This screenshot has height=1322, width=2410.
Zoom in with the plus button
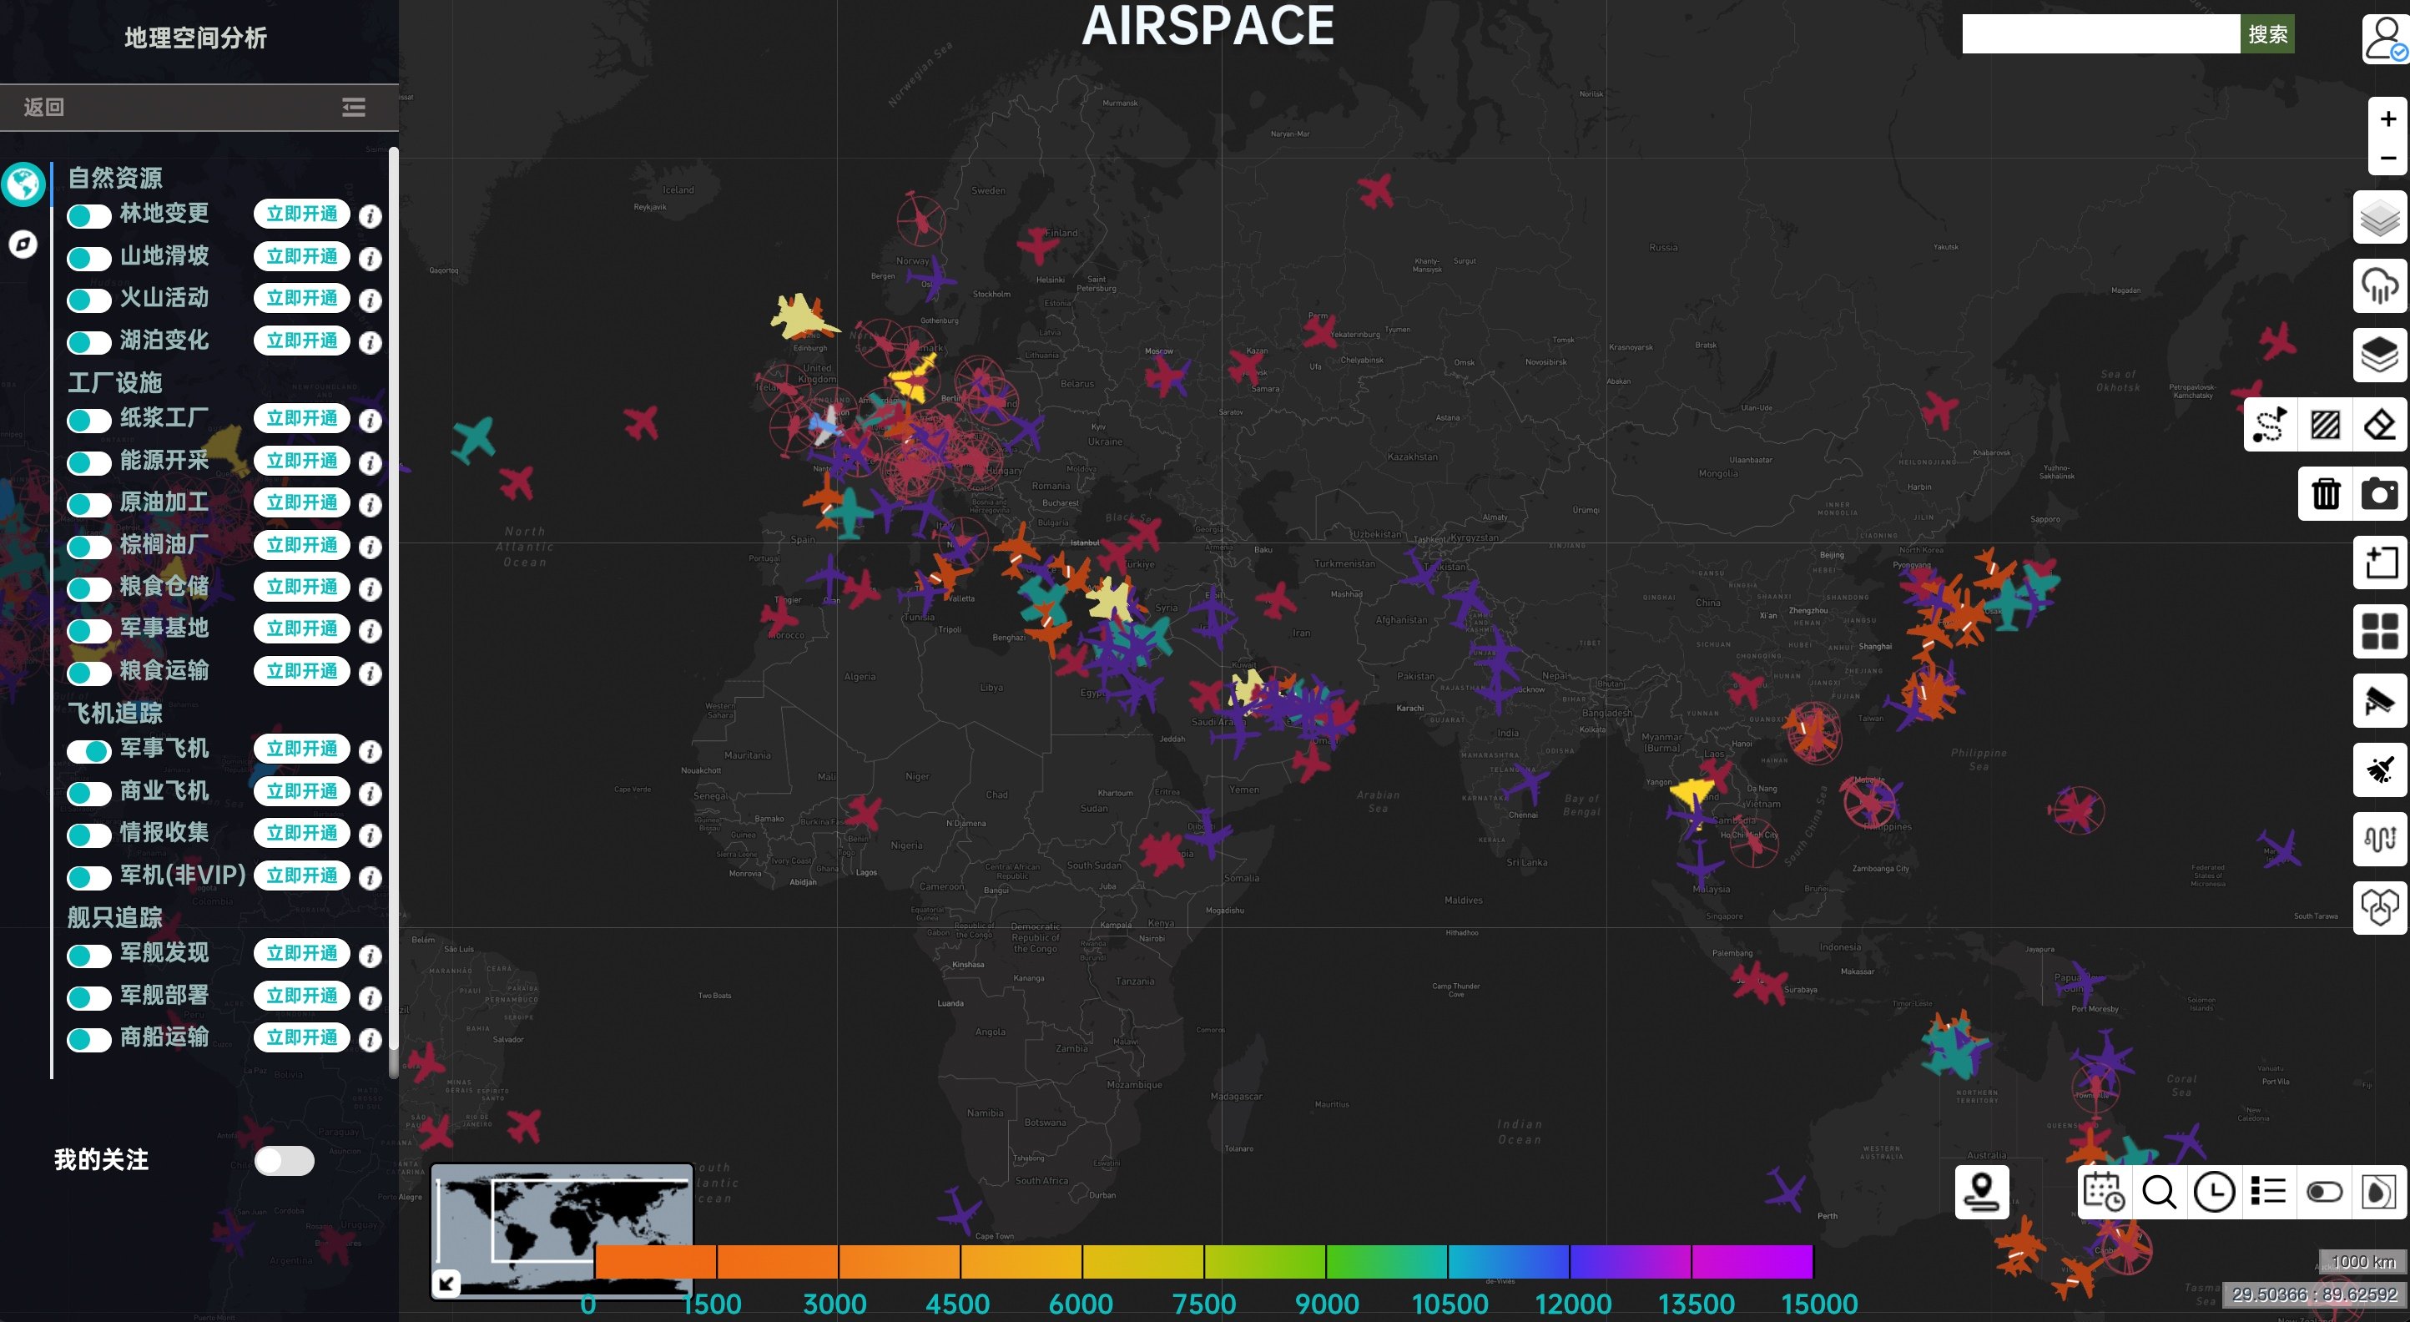tap(2387, 119)
